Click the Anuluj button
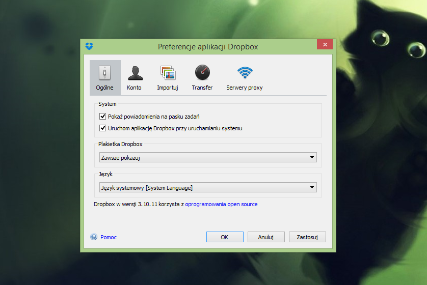This screenshot has height=285, width=427. click(266, 237)
